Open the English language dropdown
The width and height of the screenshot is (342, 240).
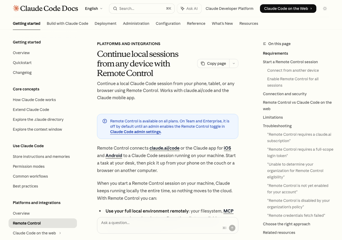point(94,9)
